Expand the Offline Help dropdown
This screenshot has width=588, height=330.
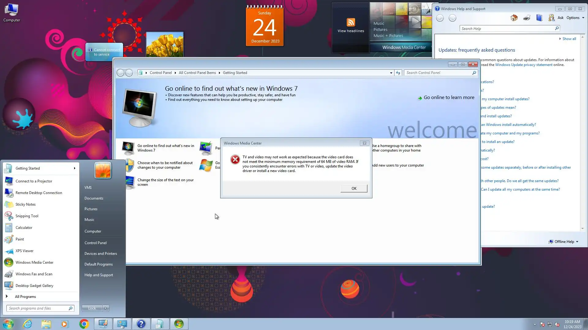pos(563,242)
